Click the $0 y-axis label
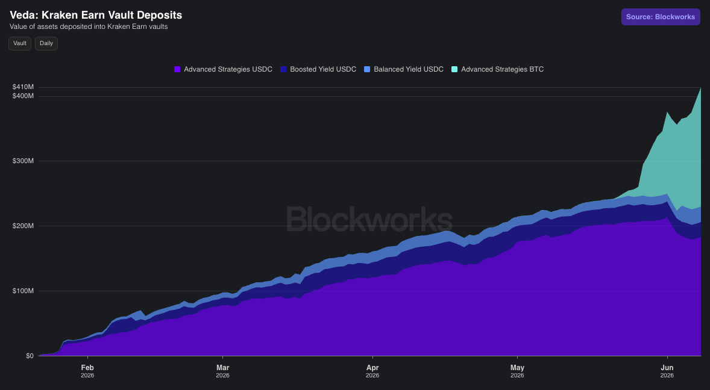This screenshot has height=390, width=710. click(x=30, y=356)
